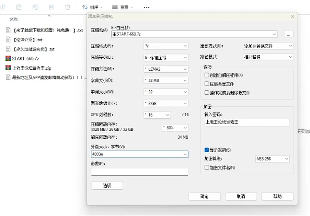Open the memory usage dropdown showing 80%

click(175, 128)
